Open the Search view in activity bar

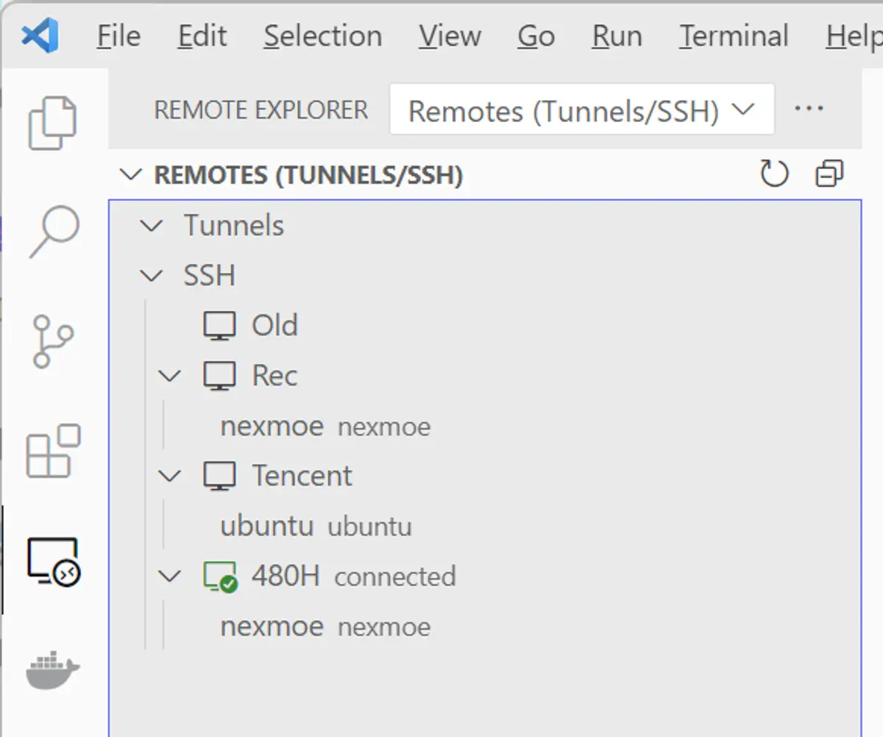tap(54, 232)
